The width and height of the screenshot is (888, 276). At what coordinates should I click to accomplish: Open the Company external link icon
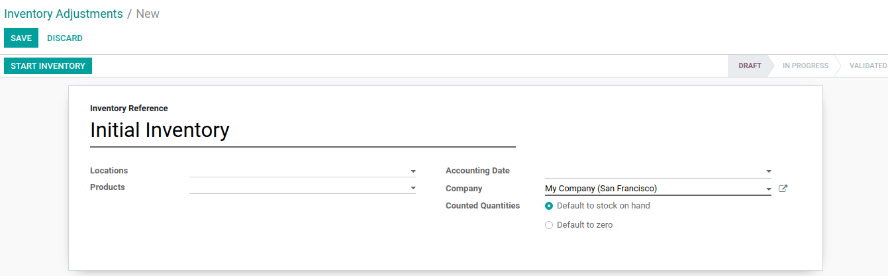783,189
